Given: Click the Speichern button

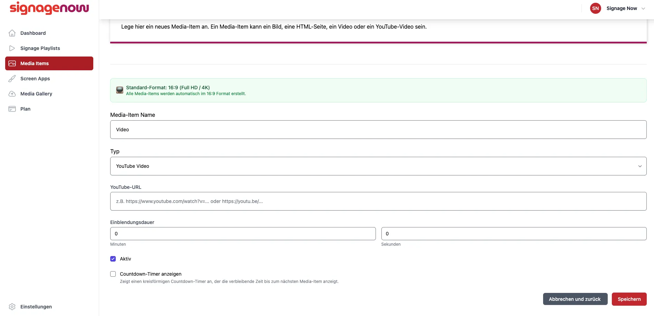Looking at the screenshot, I should (629, 299).
